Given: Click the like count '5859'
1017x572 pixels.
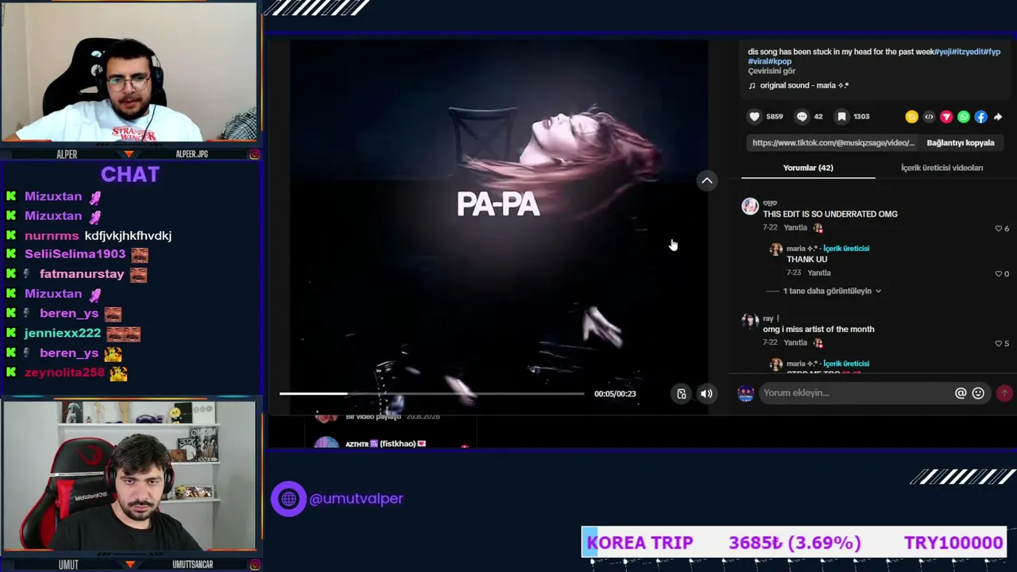Looking at the screenshot, I should [x=775, y=117].
